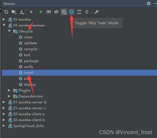
Task: Open Execute Maven Goal 'm' icon
Action: pos(49,12)
